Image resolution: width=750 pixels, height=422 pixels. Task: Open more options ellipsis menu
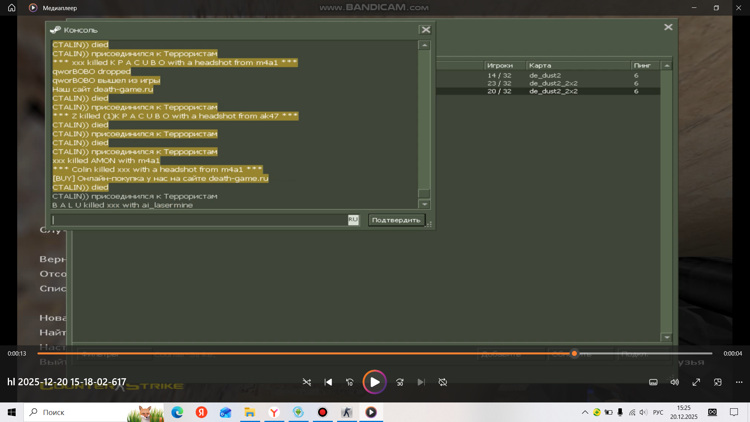point(739,382)
